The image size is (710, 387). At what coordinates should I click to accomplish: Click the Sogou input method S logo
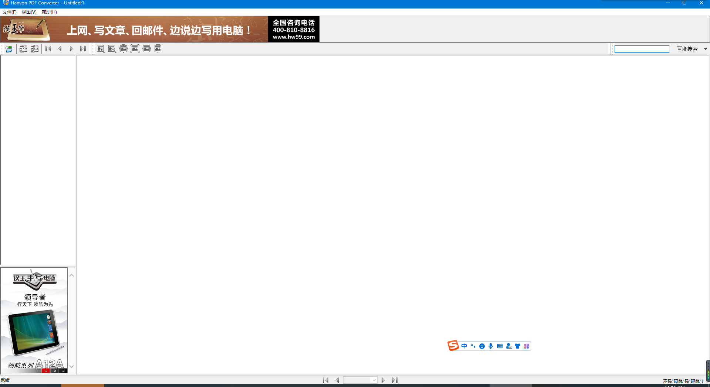453,346
